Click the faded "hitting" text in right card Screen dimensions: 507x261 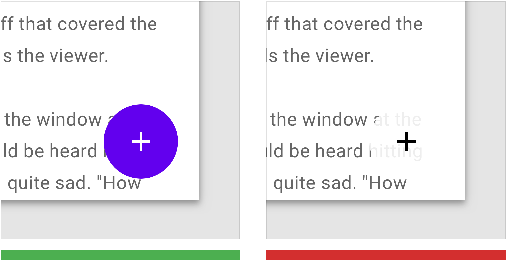(x=396, y=151)
